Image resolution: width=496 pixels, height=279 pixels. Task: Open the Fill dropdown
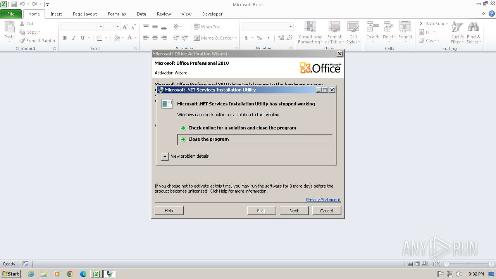point(428,32)
